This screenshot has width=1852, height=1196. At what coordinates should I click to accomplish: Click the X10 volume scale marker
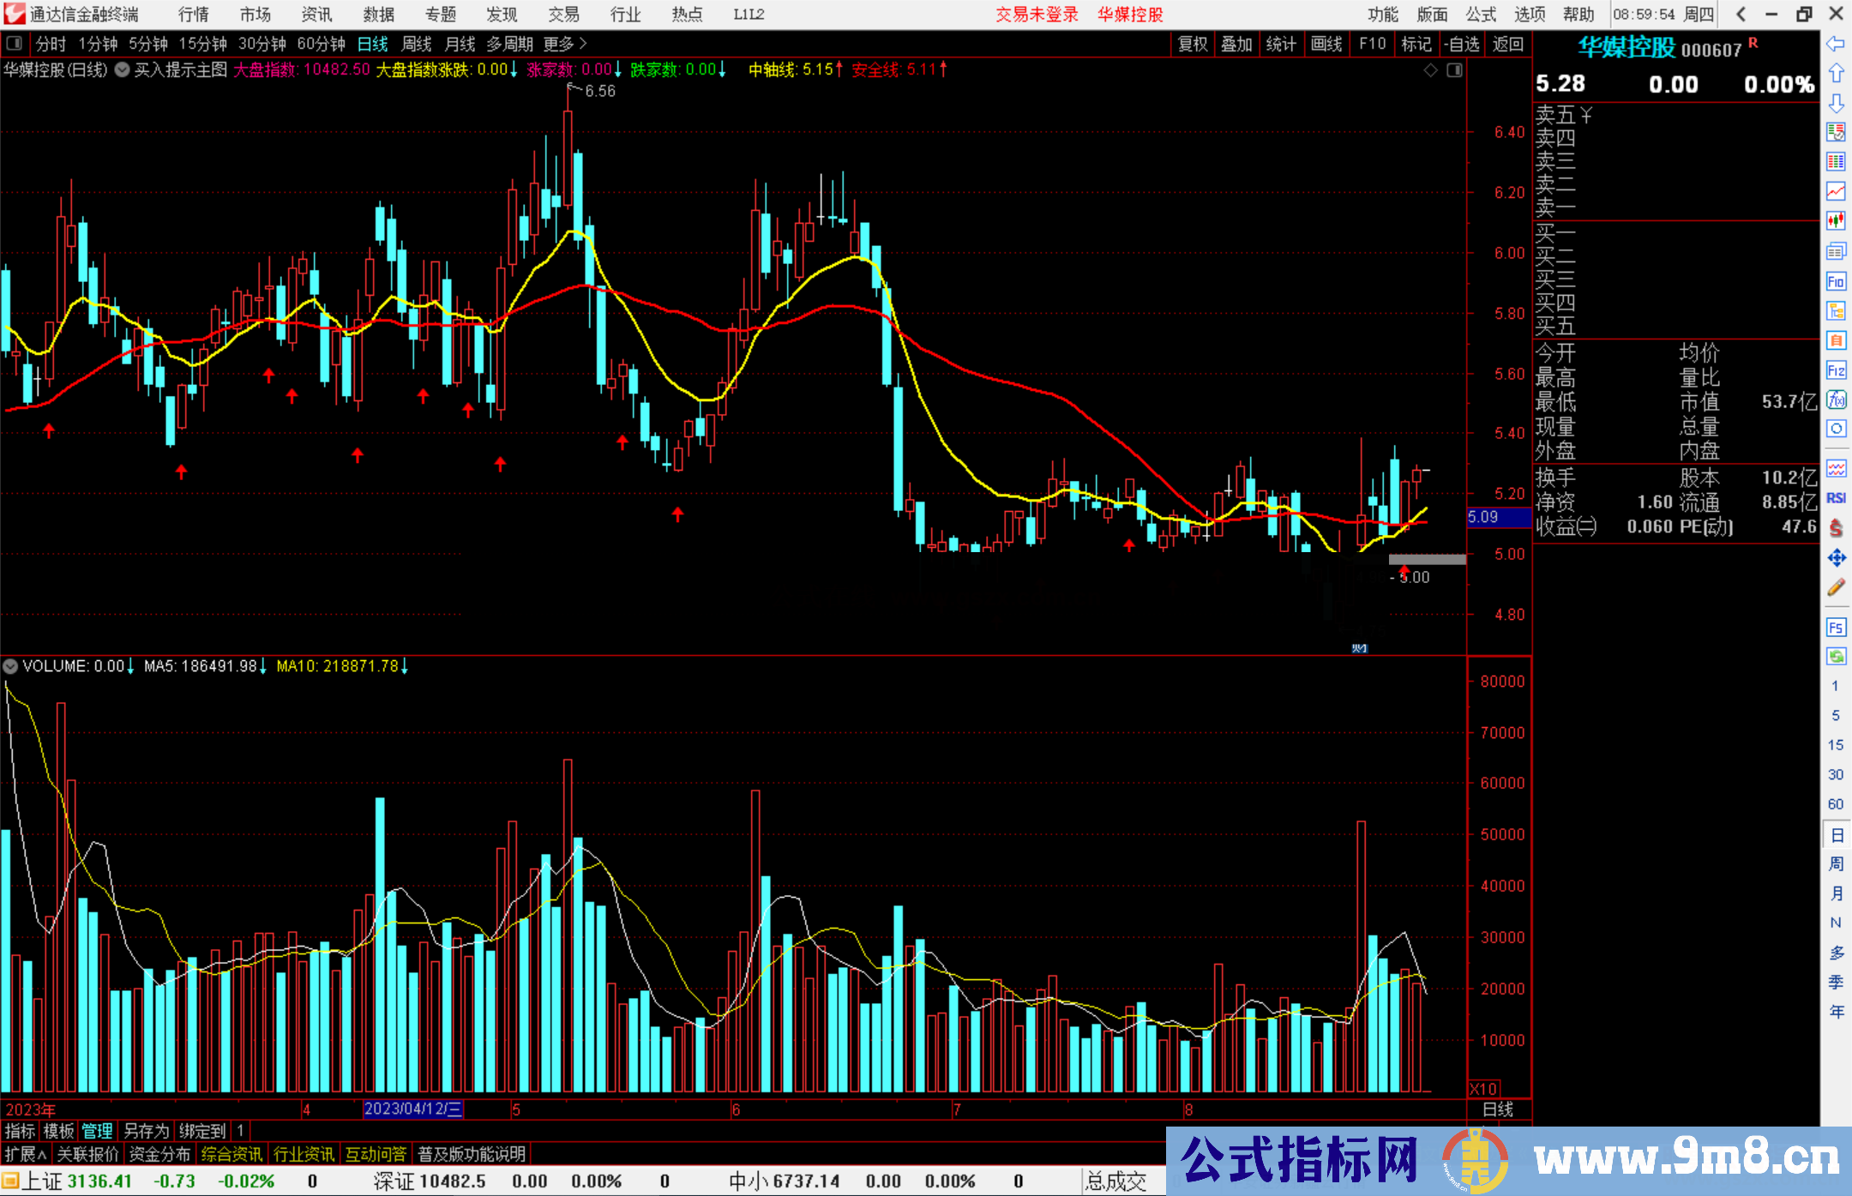pyautogui.click(x=1484, y=1089)
